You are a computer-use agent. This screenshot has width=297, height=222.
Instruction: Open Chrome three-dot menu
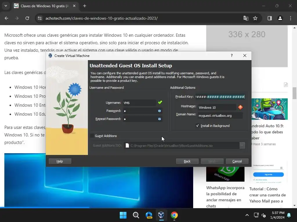coord(291,18)
